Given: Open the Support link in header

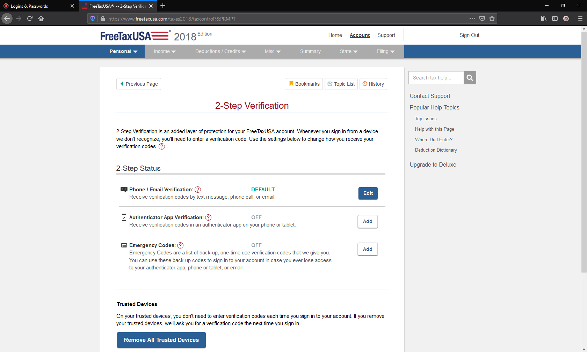Looking at the screenshot, I should click(386, 35).
